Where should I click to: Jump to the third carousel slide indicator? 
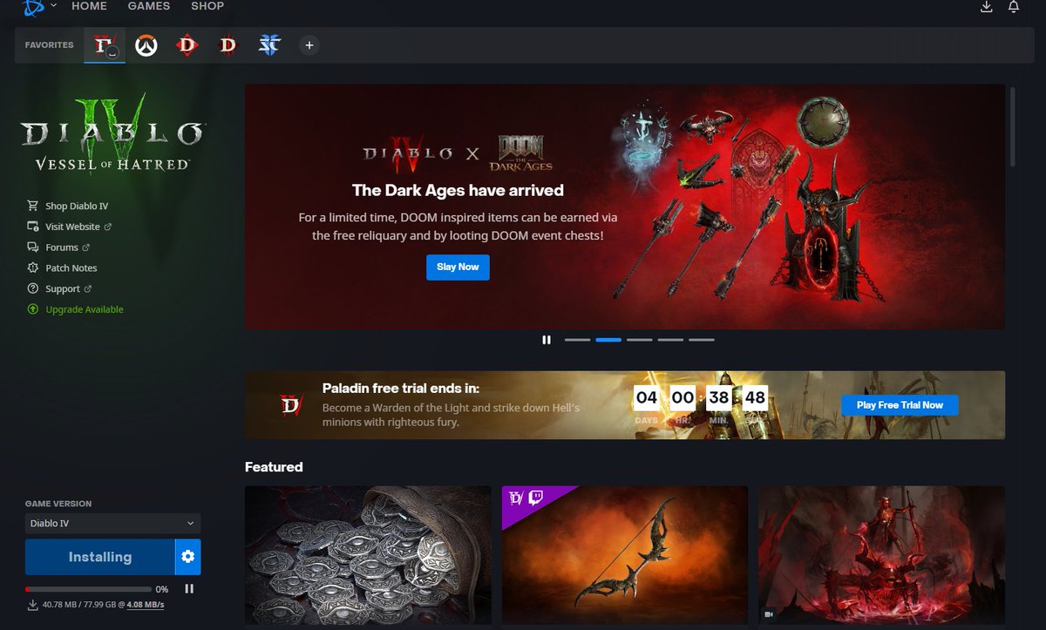pyautogui.click(x=639, y=340)
